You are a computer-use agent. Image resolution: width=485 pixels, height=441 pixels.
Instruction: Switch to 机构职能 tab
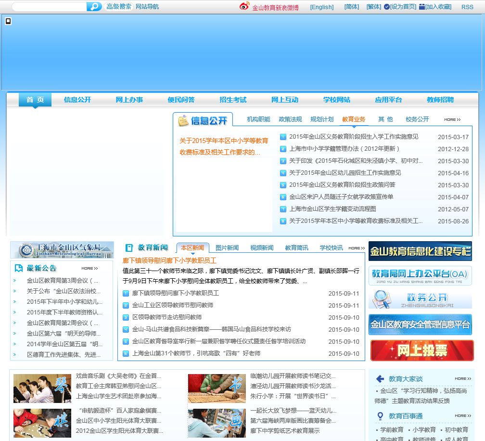(258, 119)
